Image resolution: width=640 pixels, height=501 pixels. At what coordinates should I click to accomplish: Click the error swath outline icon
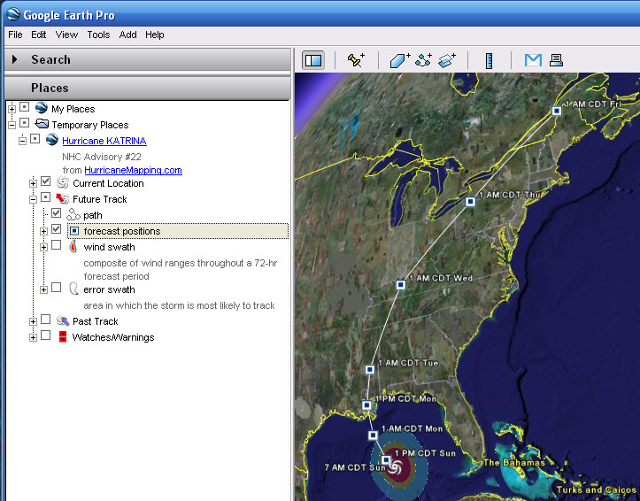click(x=73, y=289)
